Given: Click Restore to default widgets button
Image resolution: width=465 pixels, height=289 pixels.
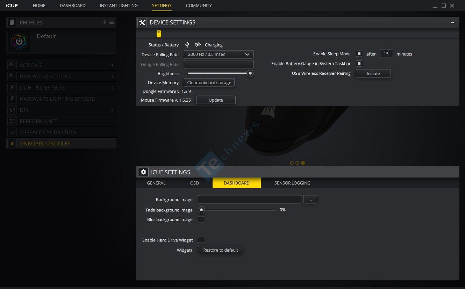Looking at the screenshot, I should pyautogui.click(x=221, y=250).
